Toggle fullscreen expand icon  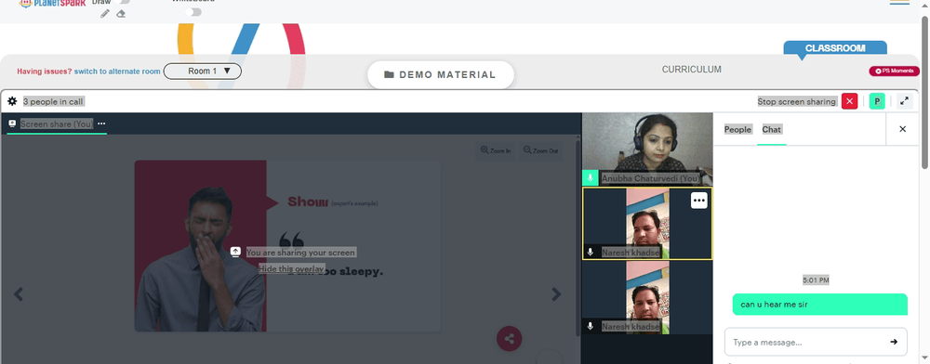point(904,101)
